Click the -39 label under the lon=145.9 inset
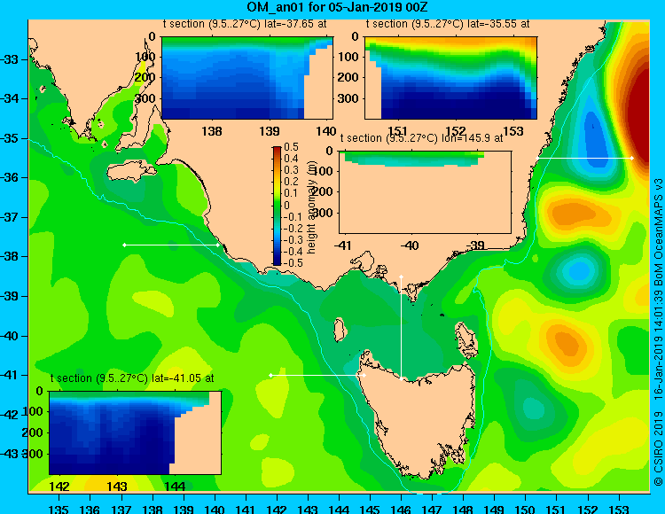Viewport: 665px width, 514px height. pyautogui.click(x=477, y=245)
